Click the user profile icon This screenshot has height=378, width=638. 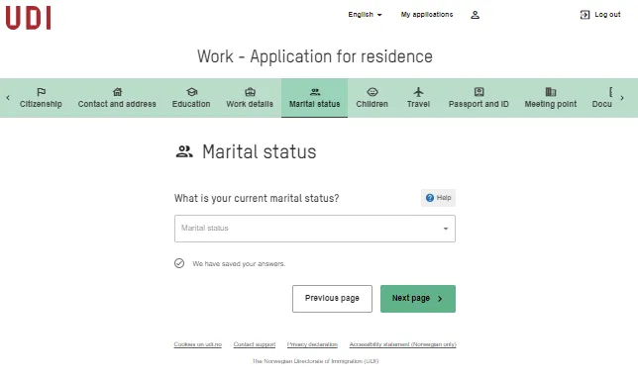(x=475, y=15)
